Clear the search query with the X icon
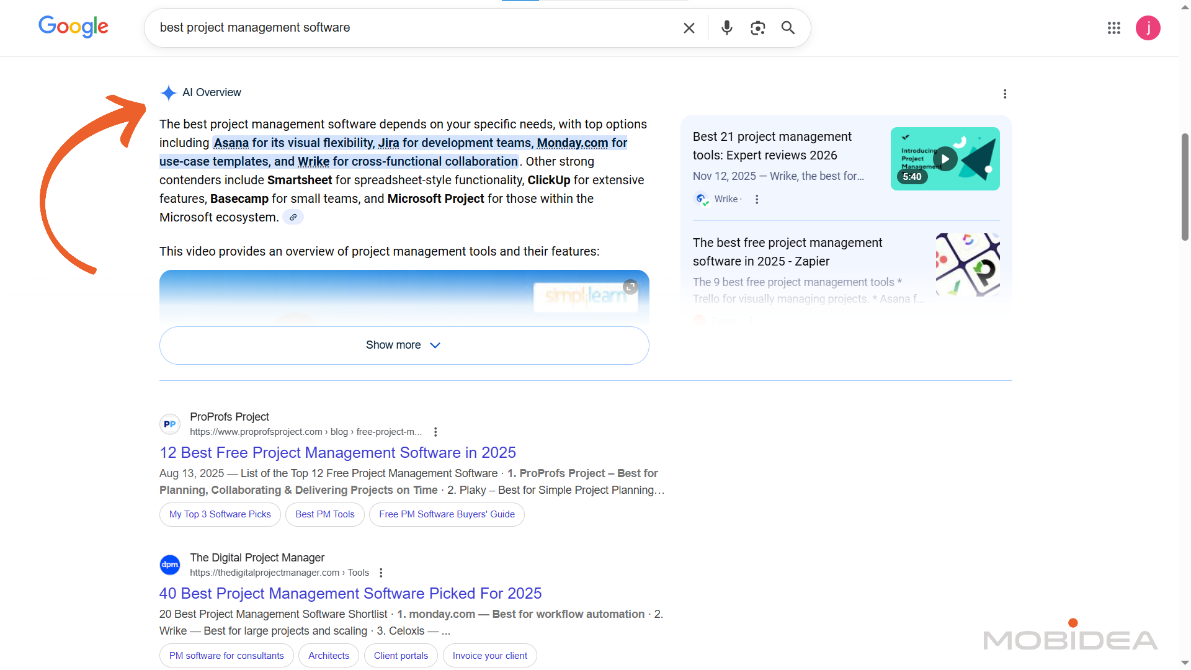The image size is (1191, 670). (x=689, y=27)
